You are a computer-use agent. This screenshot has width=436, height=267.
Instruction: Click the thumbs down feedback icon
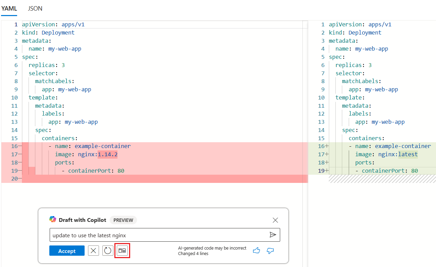coord(270,251)
